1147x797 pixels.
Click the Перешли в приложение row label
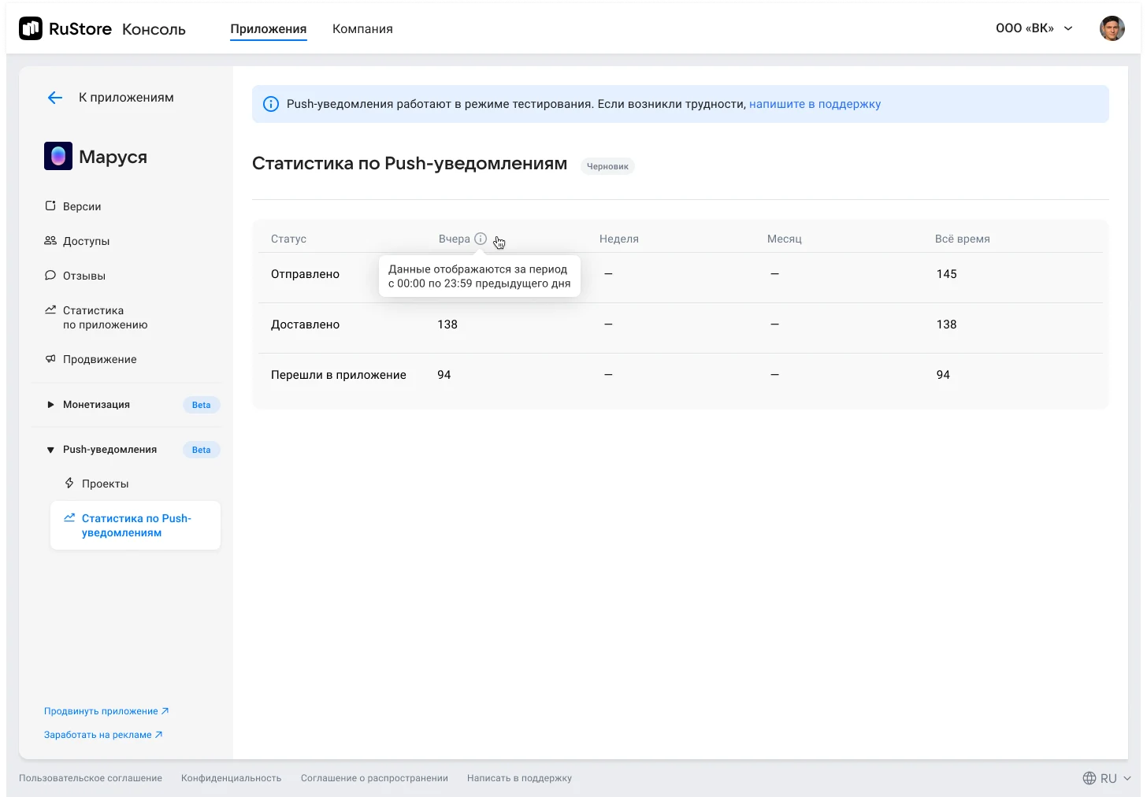(339, 375)
